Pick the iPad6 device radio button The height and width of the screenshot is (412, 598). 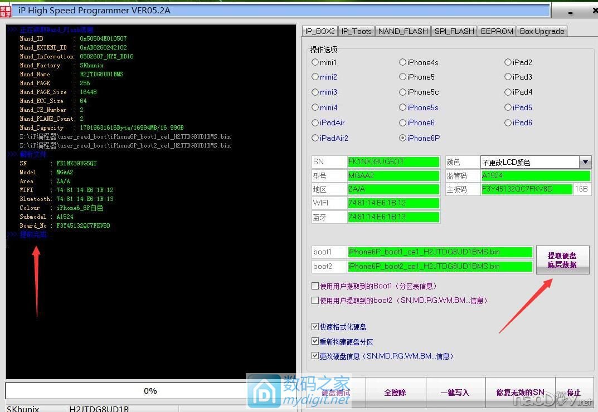pyautogui.click(x=508, y=122)
